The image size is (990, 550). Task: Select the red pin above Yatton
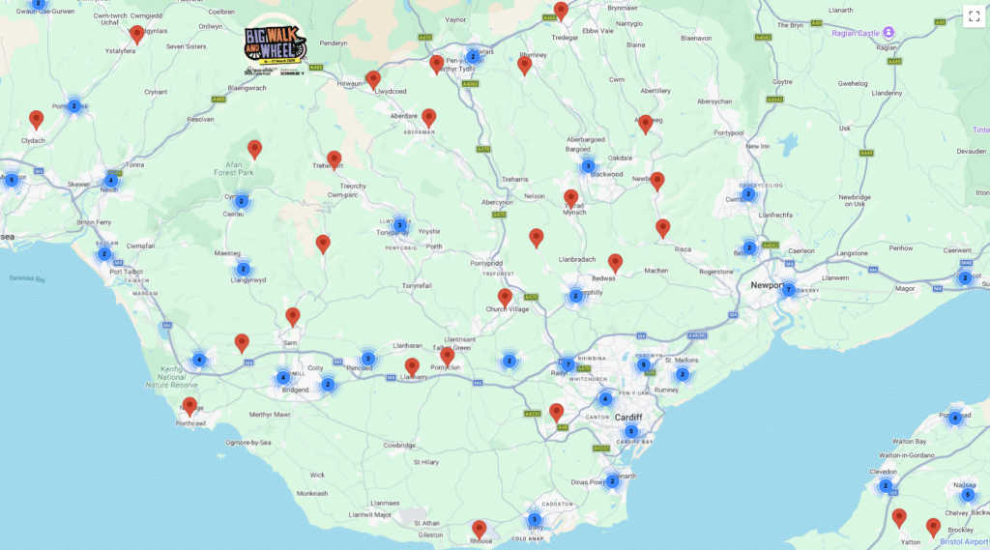coord(899,517)
